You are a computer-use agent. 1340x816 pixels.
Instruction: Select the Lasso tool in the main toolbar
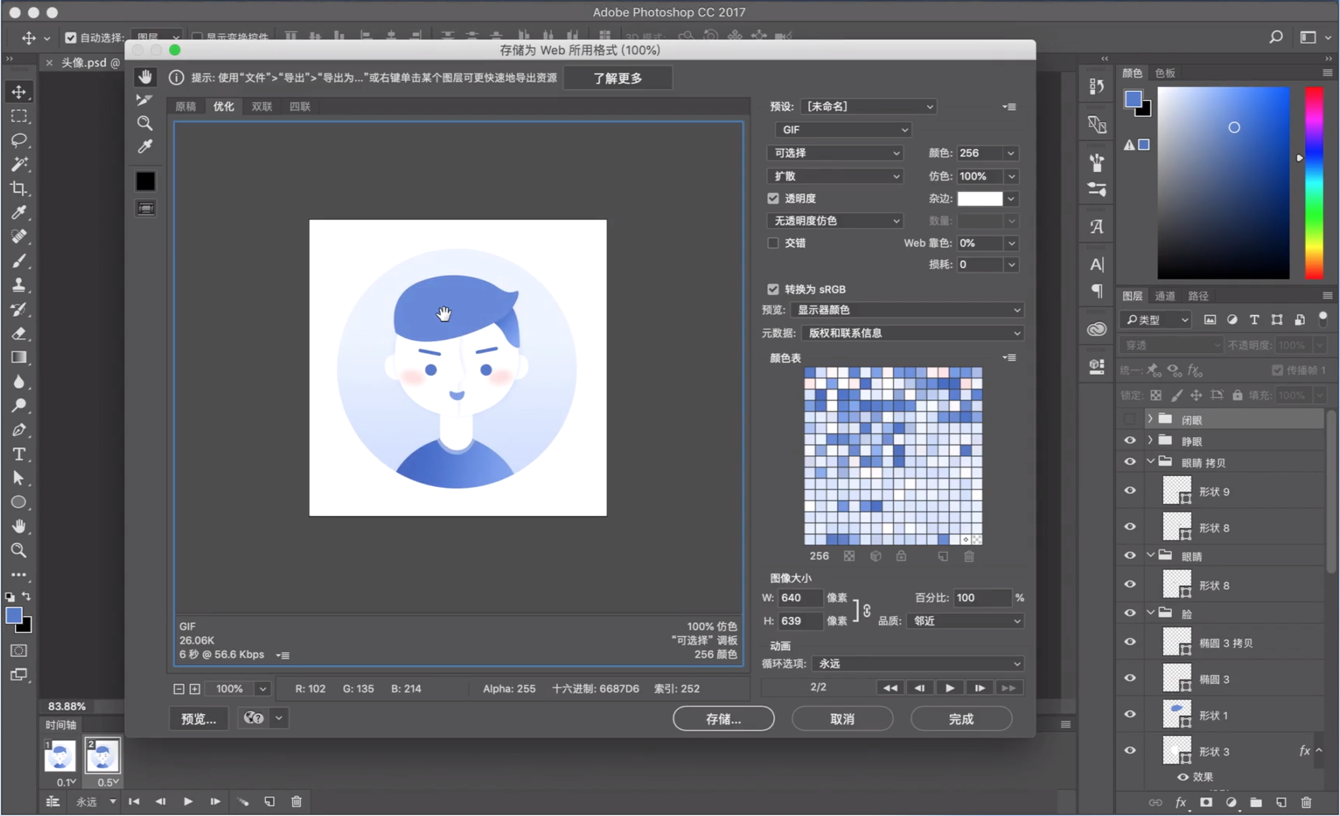click(x=19, y=140)
